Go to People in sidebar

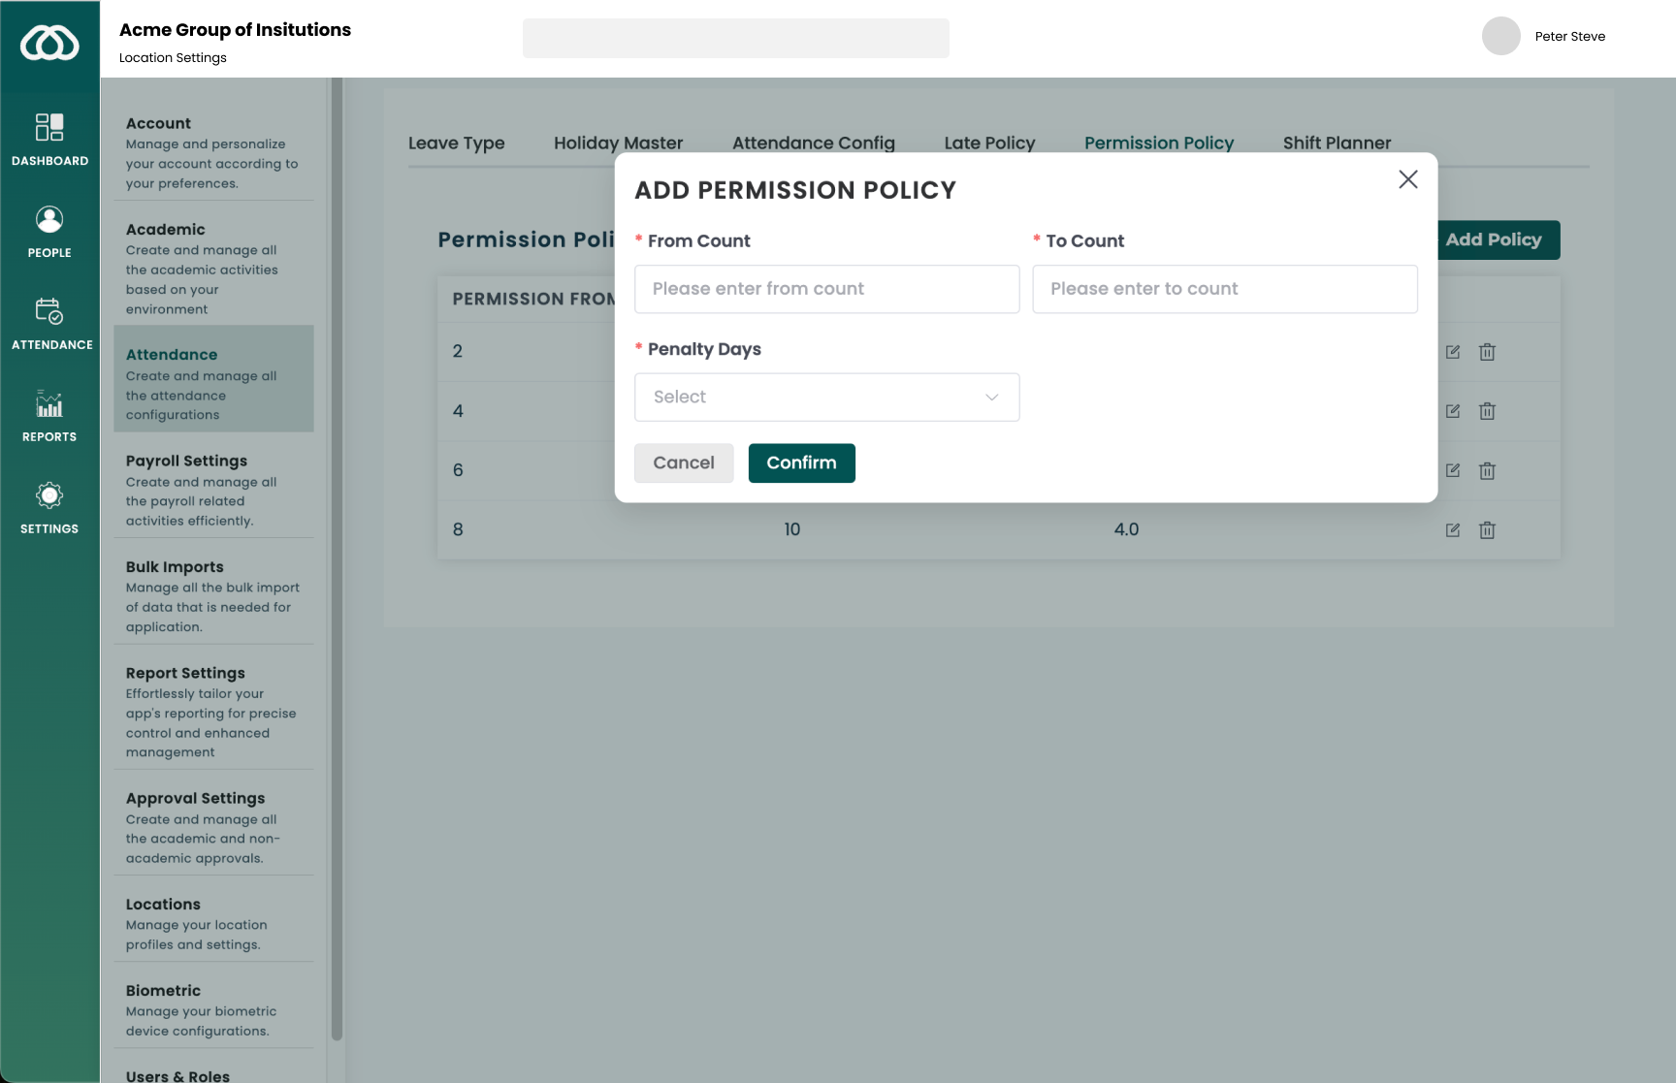point(49,220)
